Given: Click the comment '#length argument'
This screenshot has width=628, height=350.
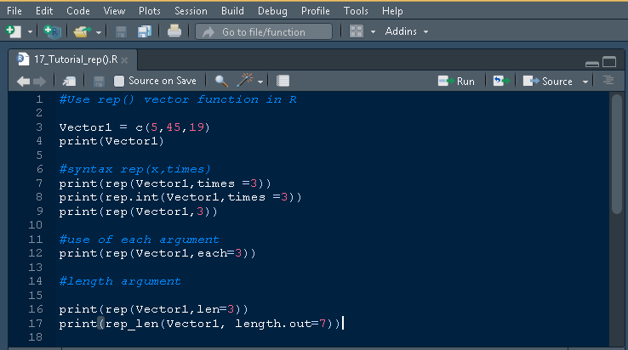Looking at the screenshot, I should (120, 281).
